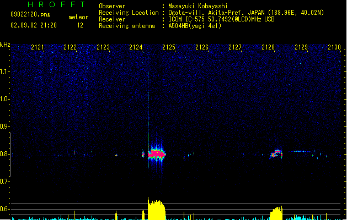Screen dimensions: 347x220
Task: Click the 2129 time axis marker
Action: pyautogui.click(x=301, y=47)
